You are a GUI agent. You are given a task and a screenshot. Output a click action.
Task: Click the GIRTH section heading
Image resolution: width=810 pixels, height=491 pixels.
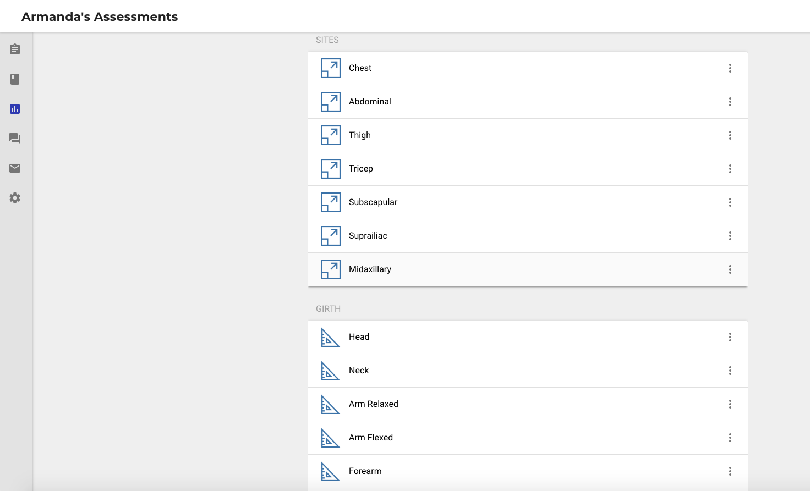328,309
